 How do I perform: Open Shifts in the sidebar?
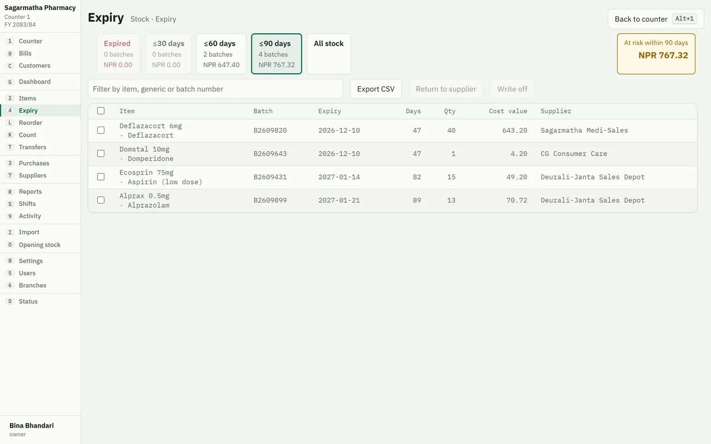[x=40, y=204]
